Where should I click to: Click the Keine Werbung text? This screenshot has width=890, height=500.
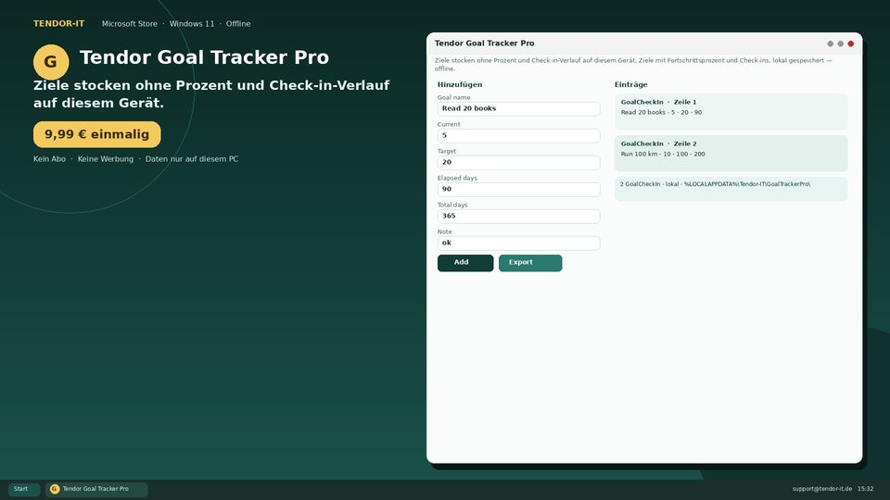pos(106,159)
